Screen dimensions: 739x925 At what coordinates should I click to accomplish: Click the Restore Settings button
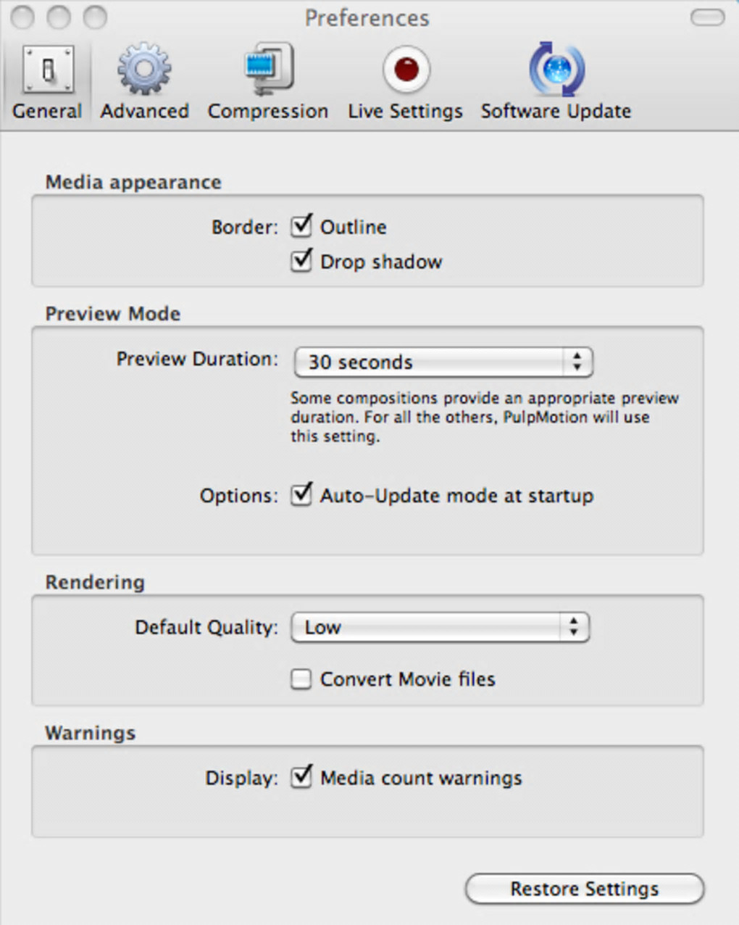(584, 889)
